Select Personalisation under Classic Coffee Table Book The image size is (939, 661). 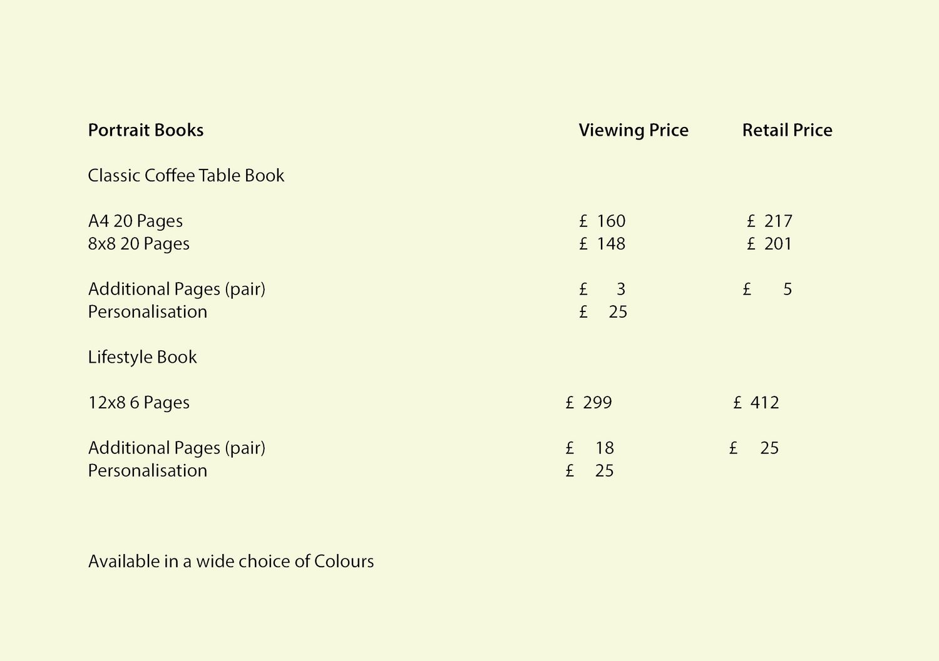[x=148, y=312]
